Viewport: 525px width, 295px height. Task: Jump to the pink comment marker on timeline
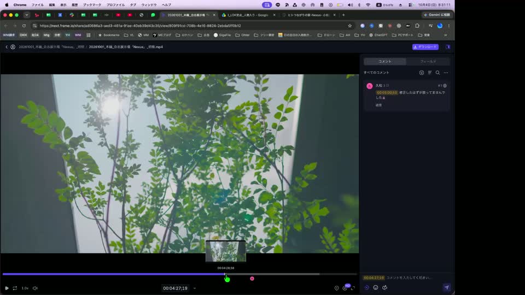coord(252,279)
